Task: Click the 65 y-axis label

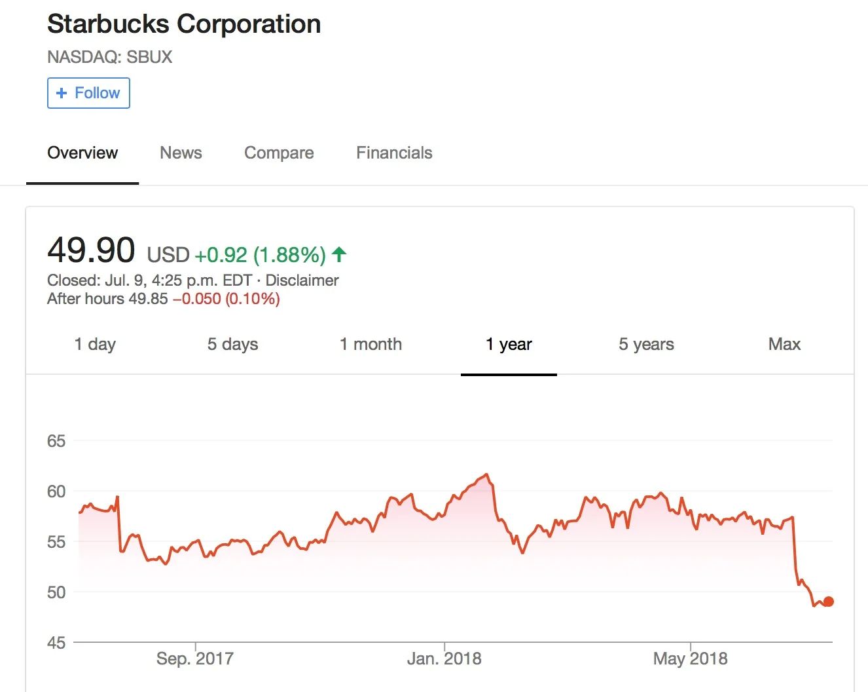Action: (x=56, y=441)
